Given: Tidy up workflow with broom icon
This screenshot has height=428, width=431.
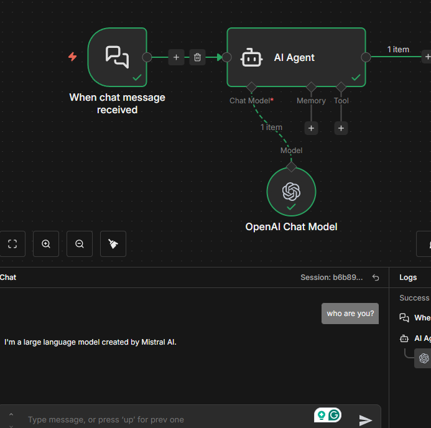Looking at the screenshot, I should coord(113,244).
